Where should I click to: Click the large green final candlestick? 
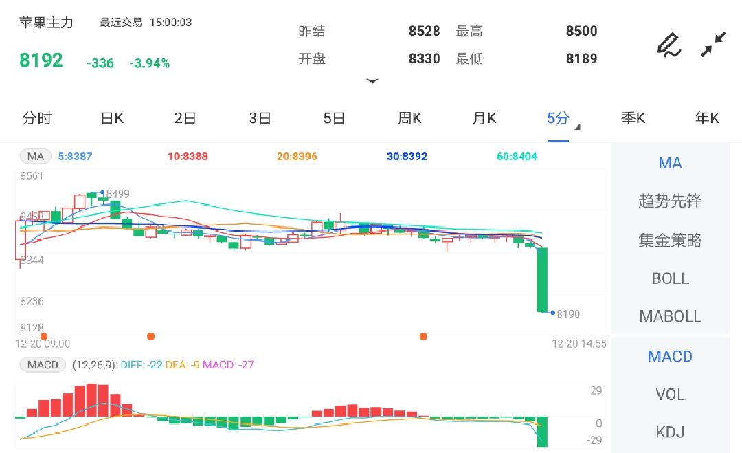542,280
